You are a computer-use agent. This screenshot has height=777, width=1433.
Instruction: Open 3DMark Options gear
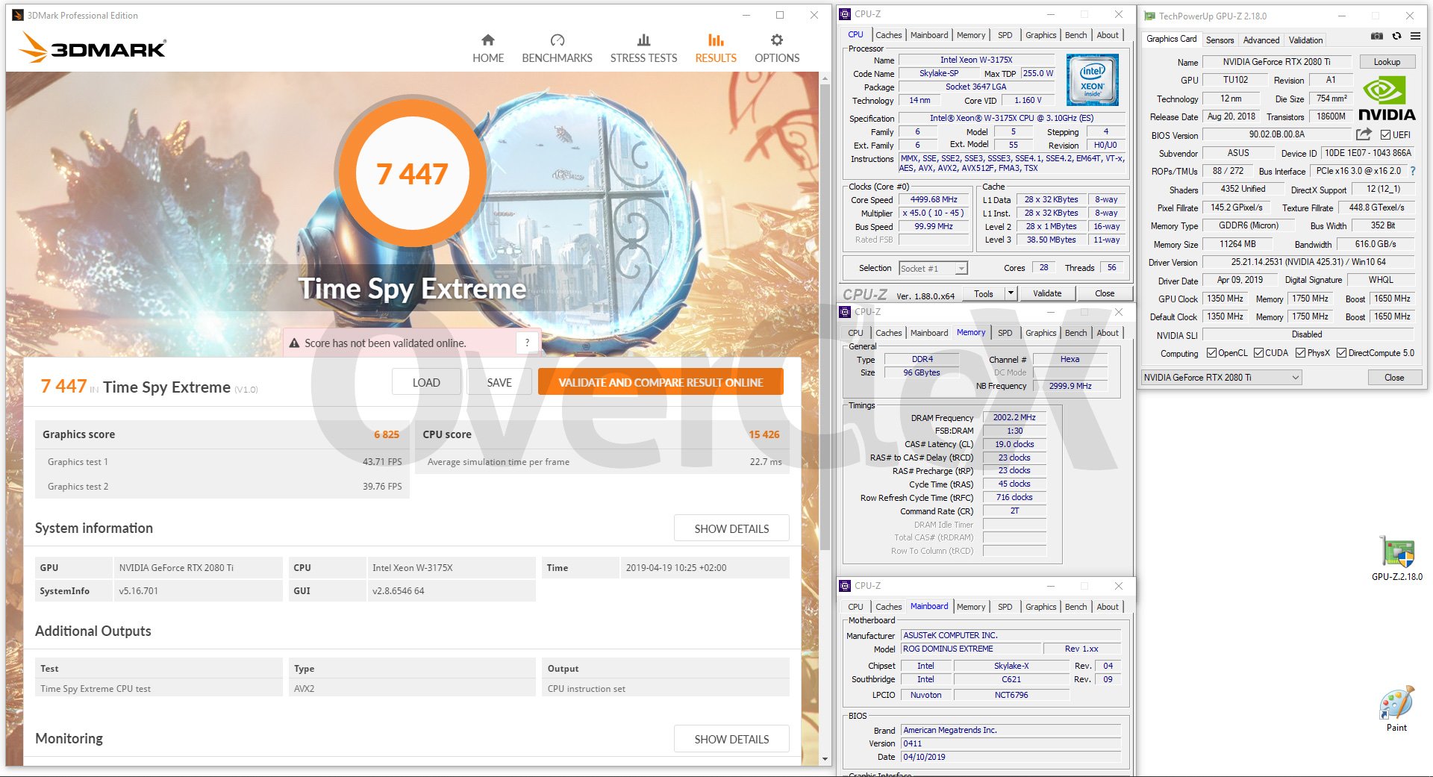[x=777, y=49]
